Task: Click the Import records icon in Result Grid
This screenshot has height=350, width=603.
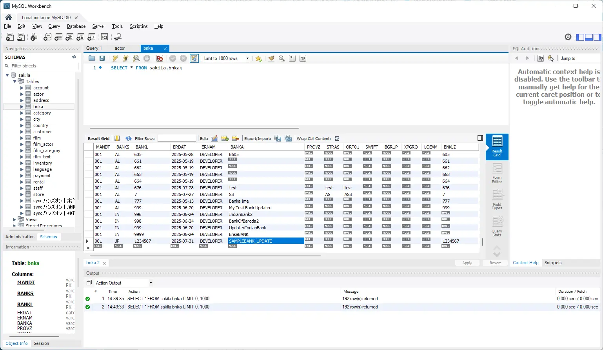Action: pos(288,138)
